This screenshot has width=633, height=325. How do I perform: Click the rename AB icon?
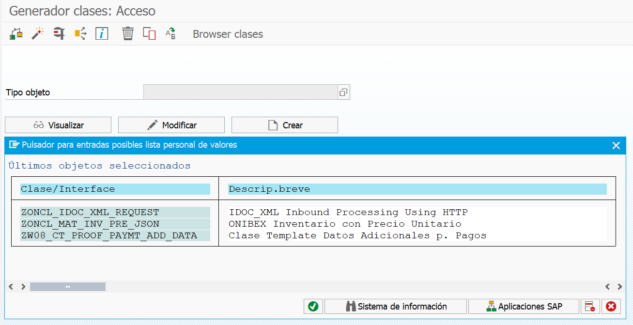coord(170,34)
